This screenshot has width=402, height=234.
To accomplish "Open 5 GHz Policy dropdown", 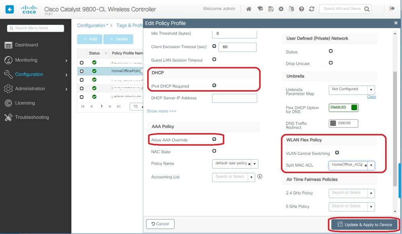I will point(352,207).
